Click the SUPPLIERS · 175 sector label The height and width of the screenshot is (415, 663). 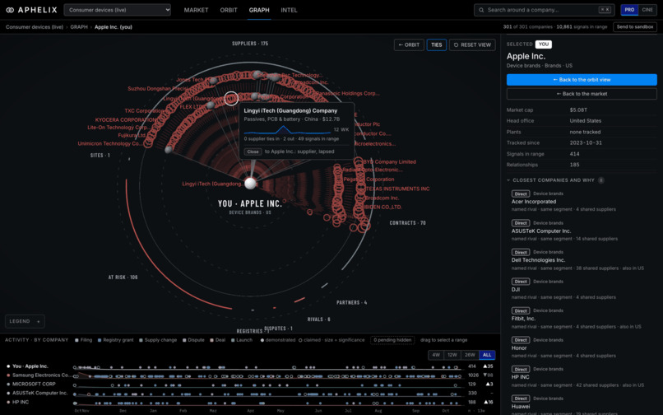[250, 44]
